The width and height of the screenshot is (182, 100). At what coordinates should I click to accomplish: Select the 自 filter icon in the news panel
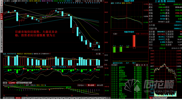(x=139, y=65)
